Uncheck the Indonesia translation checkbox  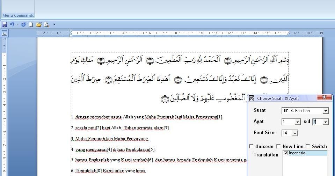coord(286,153)
